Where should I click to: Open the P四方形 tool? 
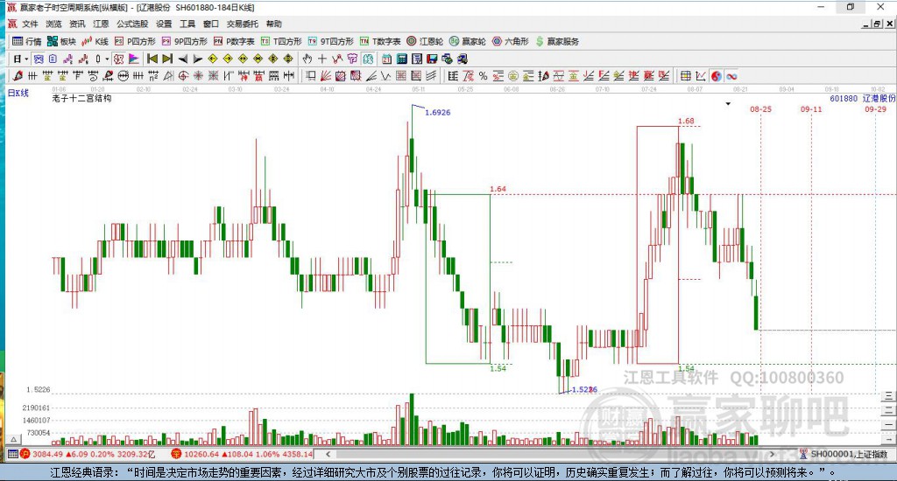click(x=135, y=41)
